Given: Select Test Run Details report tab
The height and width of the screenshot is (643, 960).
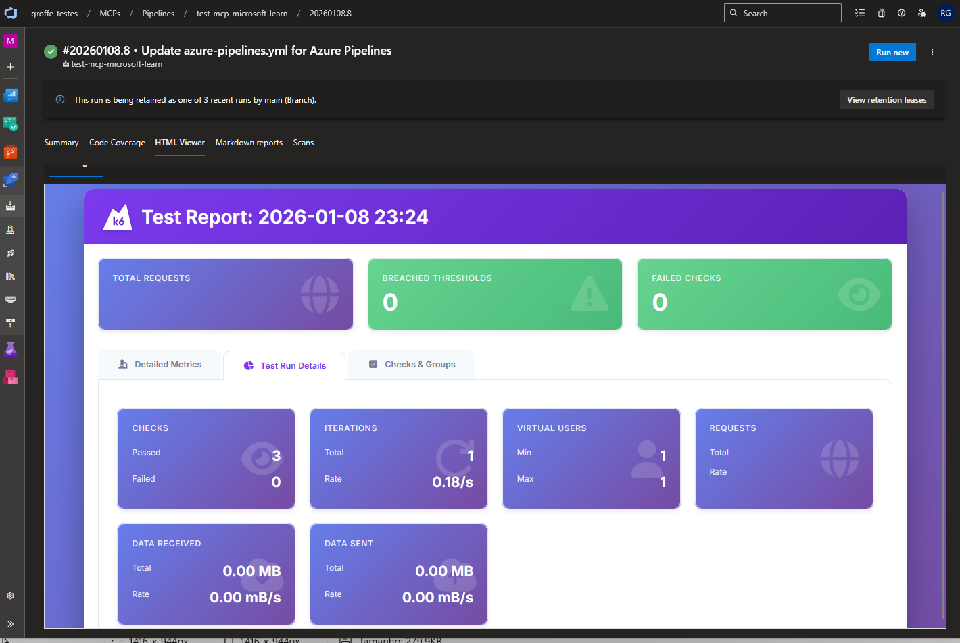Looking at the screenshot, I should [285, 365].
